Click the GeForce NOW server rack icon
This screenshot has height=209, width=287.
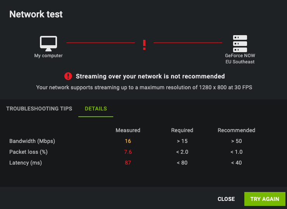240,44
